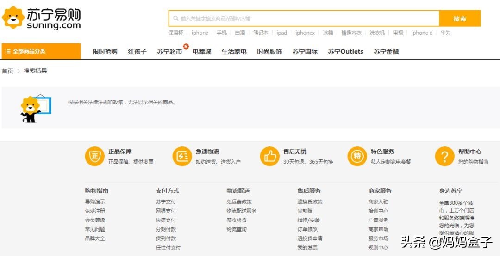This screenshot has height=256, width=500.
Task: Click the 首页 breadcrumb link
Action: pyautogui.click(x=7, y=71)
